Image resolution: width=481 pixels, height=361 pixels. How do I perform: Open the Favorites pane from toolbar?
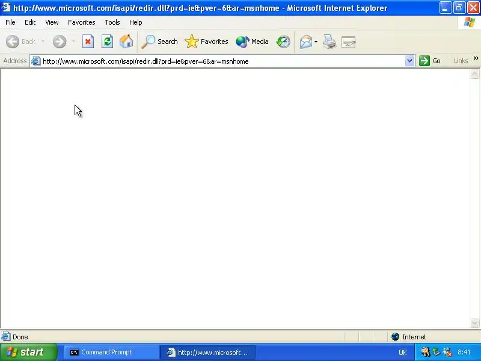206,42
